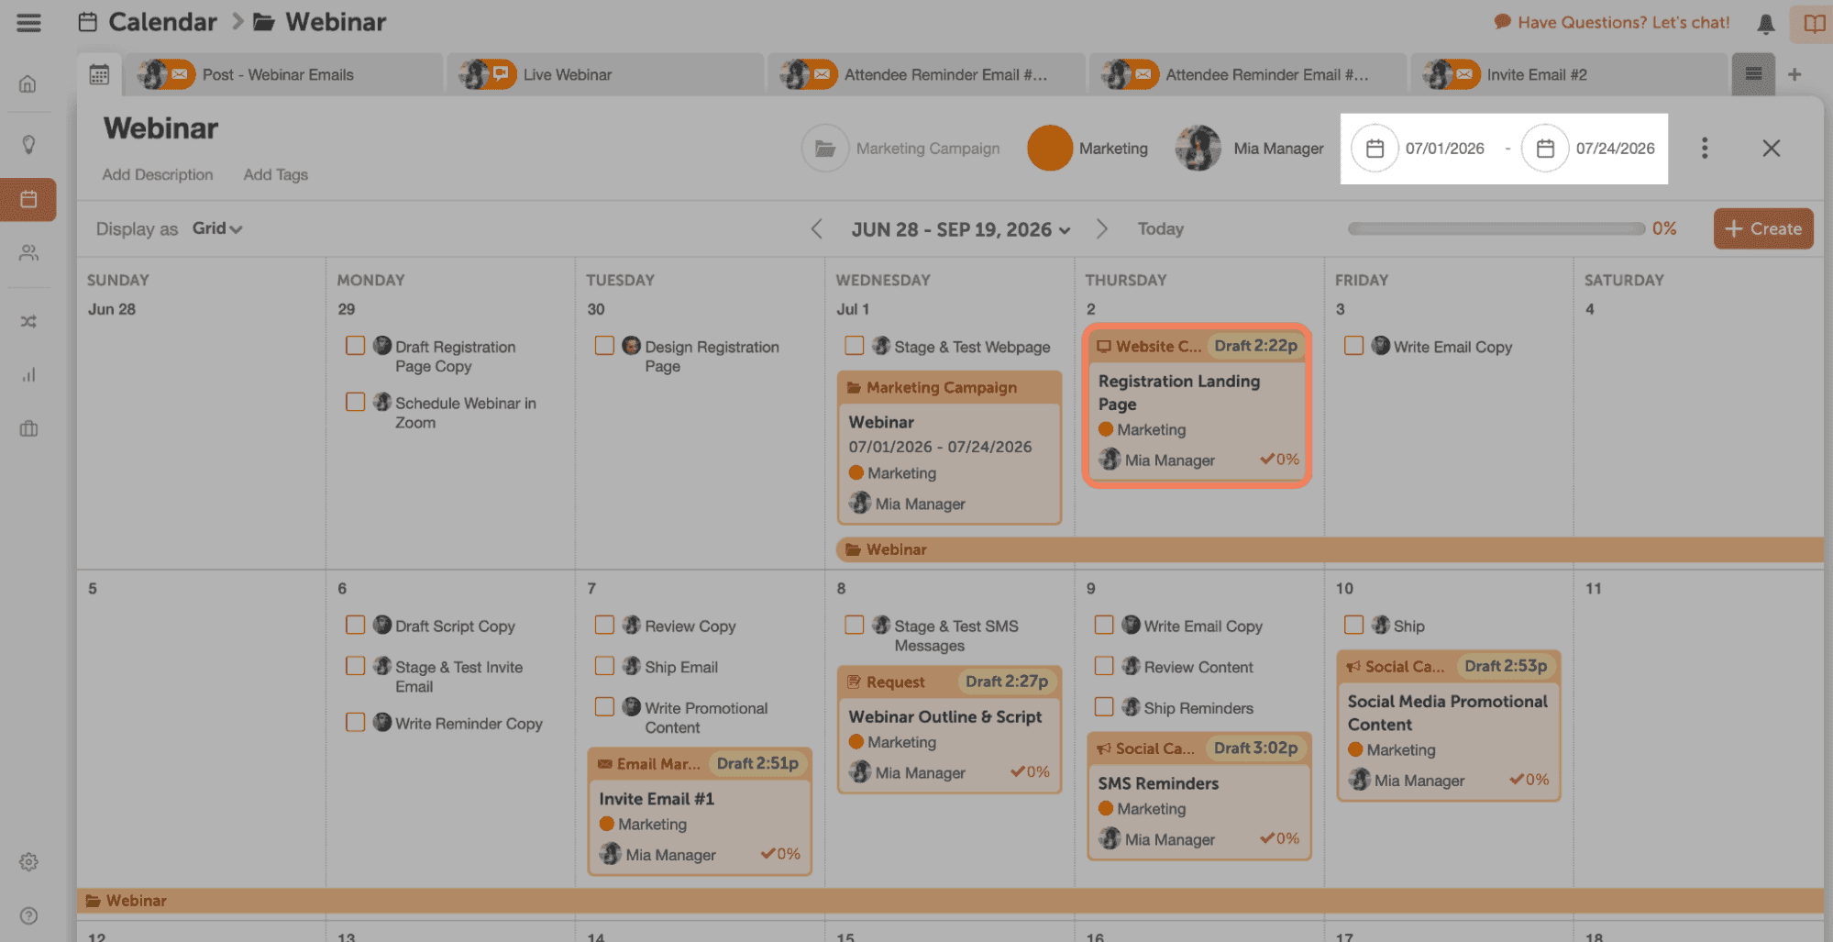Click the shuffle icon in sidebar
Screen dimensions: 1833x942
click(x=28, y=322)
